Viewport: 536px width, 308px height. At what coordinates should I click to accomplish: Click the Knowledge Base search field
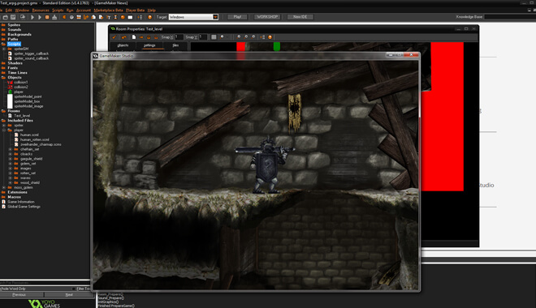pyautogui.click(x=510, y=17)
